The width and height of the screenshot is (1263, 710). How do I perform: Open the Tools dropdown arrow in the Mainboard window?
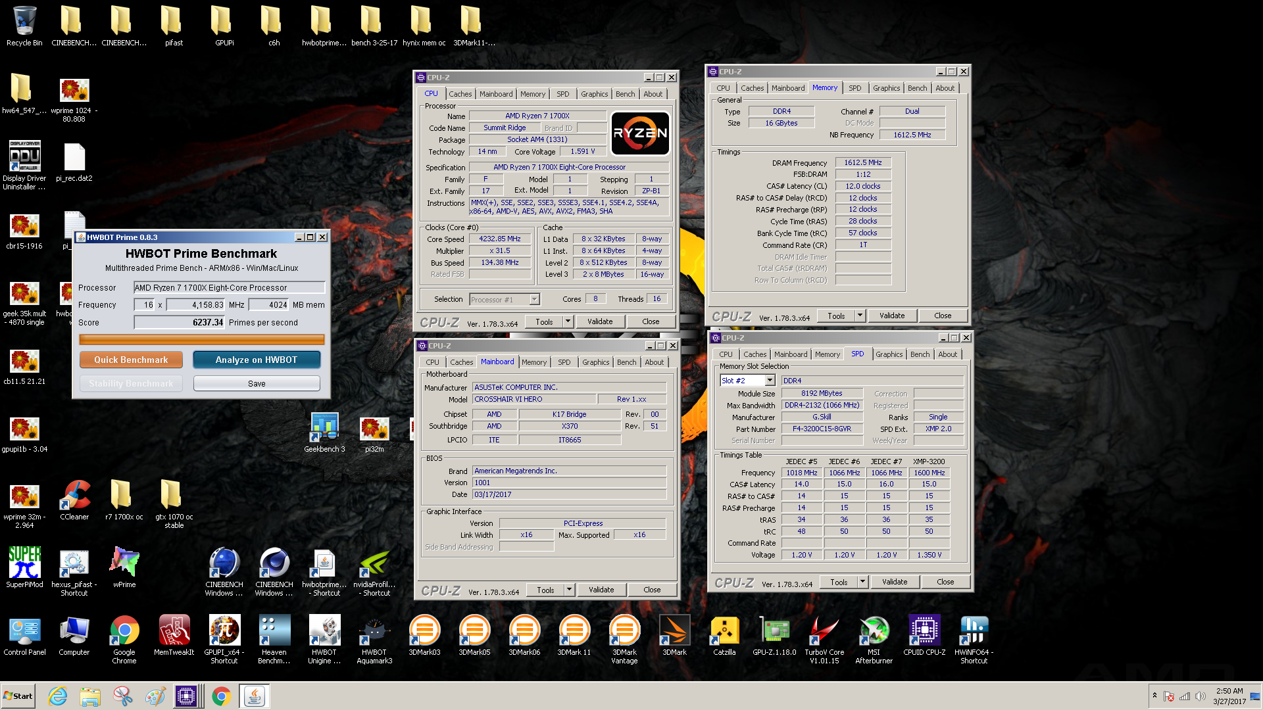point(569,590)
